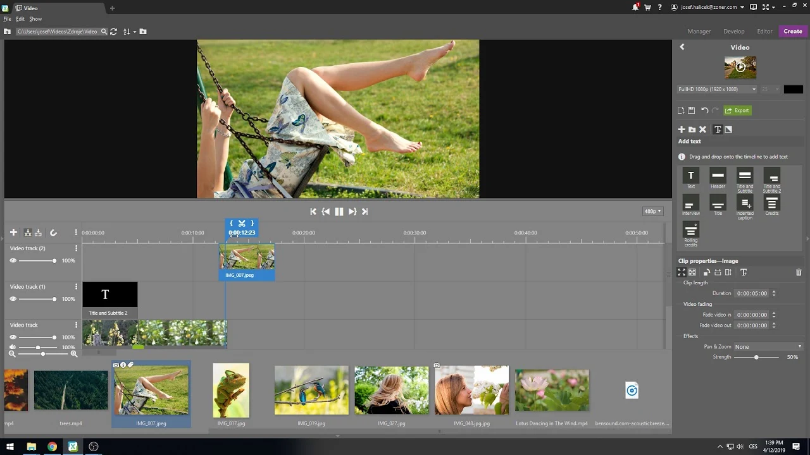This screenshot has width=810, height=455.
Task: Open the 480p preview quality dropdown
Action: point(652,211)
